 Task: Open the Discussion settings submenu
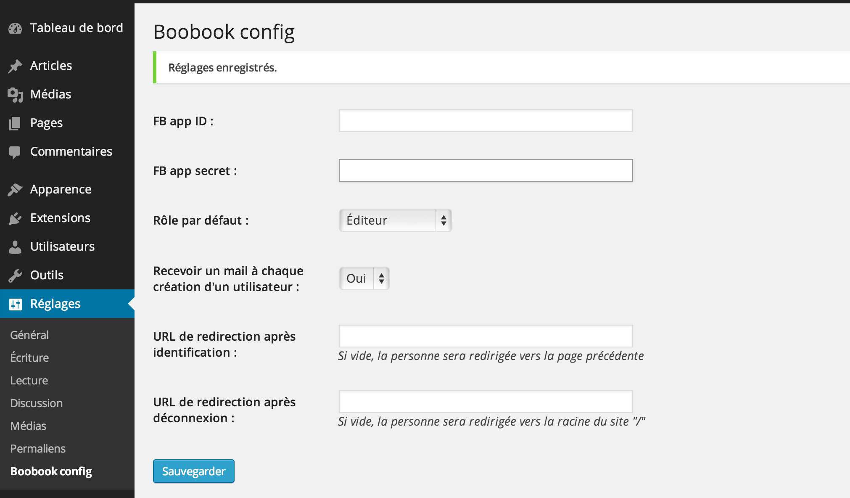37,403
